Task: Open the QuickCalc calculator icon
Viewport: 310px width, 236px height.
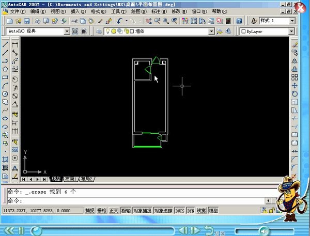Action: click(228, 21)
